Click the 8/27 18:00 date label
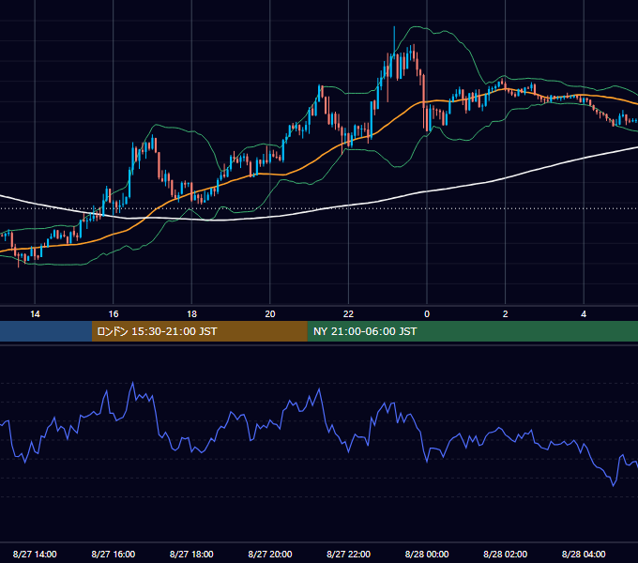Image resolution: width=638 pixels, height=563 pixels. point(191,554)
